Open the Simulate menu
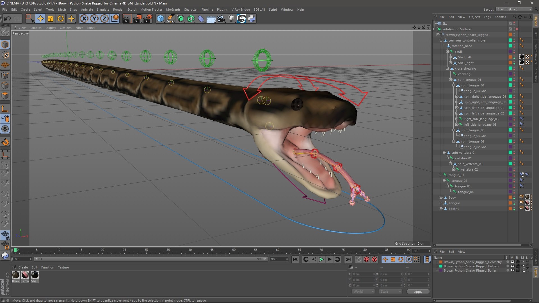The width and height of the screenshot is (539, 303). click(x=103, y=10)
